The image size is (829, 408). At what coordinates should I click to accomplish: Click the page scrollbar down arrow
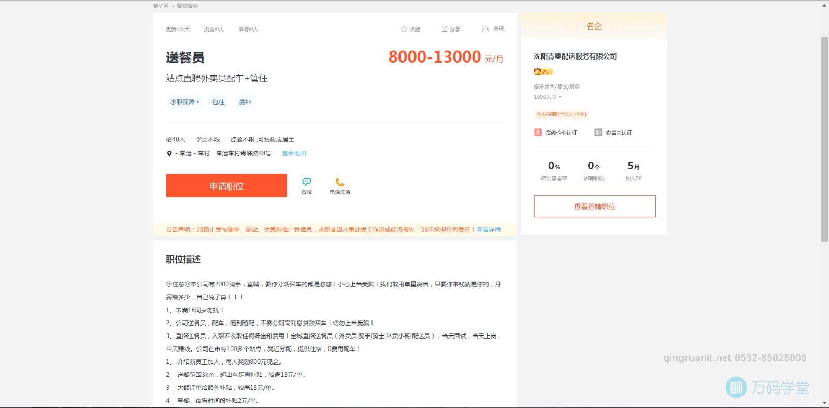coord(824,403)
